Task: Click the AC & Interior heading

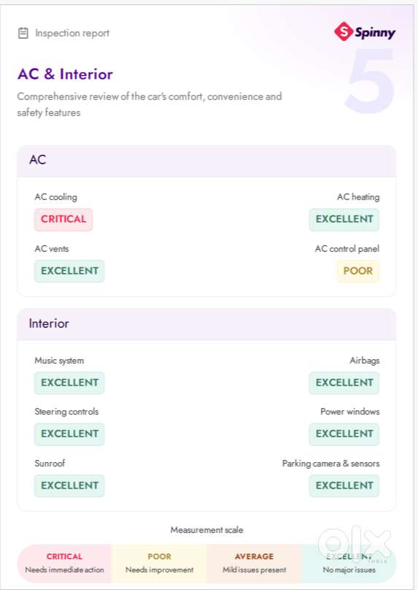Action: click(x=65, y=74)
